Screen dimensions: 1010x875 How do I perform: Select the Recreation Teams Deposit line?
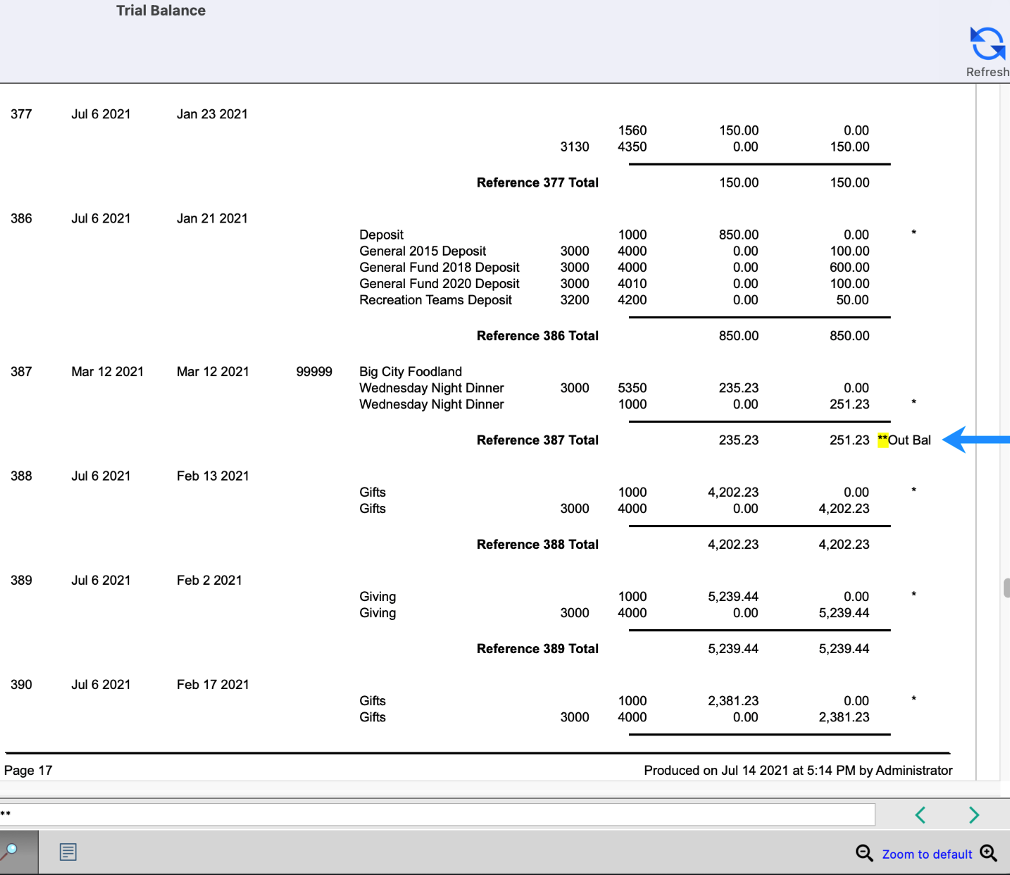click(435, 300)
